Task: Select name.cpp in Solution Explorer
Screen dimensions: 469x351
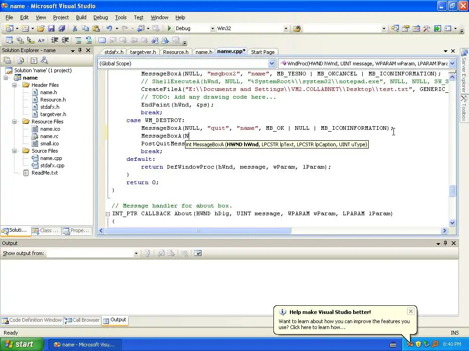Action: 51,158
